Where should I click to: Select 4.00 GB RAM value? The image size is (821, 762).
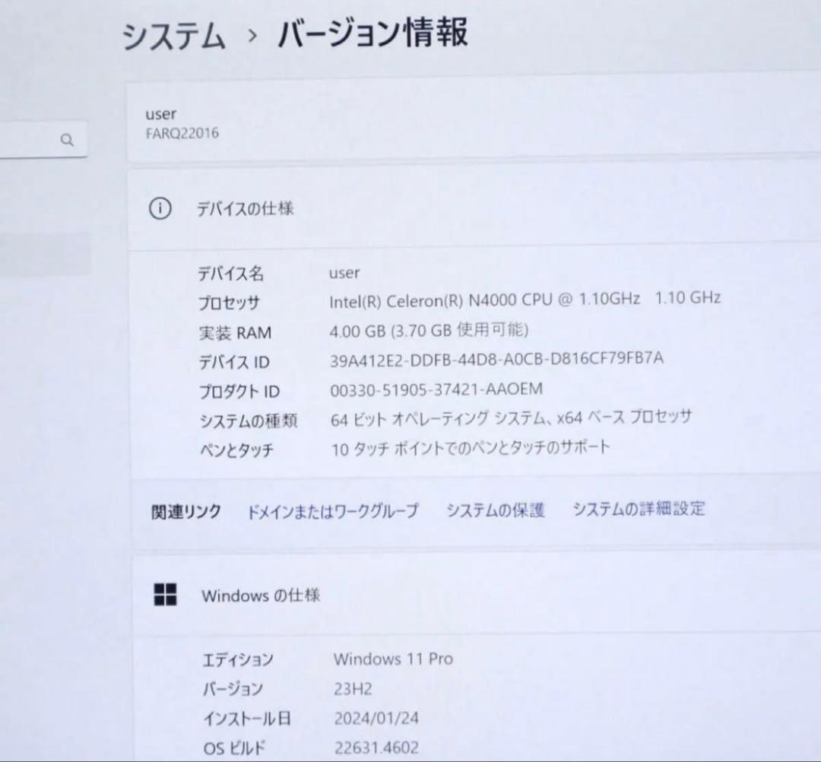pos(429,331)
